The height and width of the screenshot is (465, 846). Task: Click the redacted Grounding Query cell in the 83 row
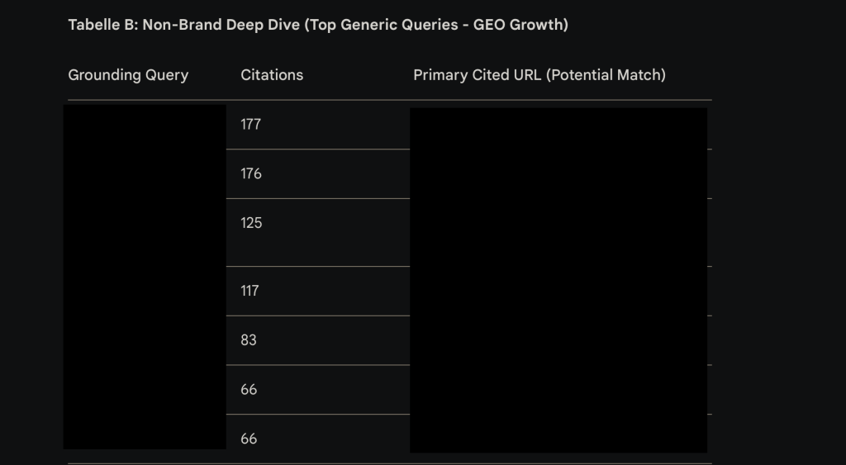pyautogui.click(x=145, y=340)
